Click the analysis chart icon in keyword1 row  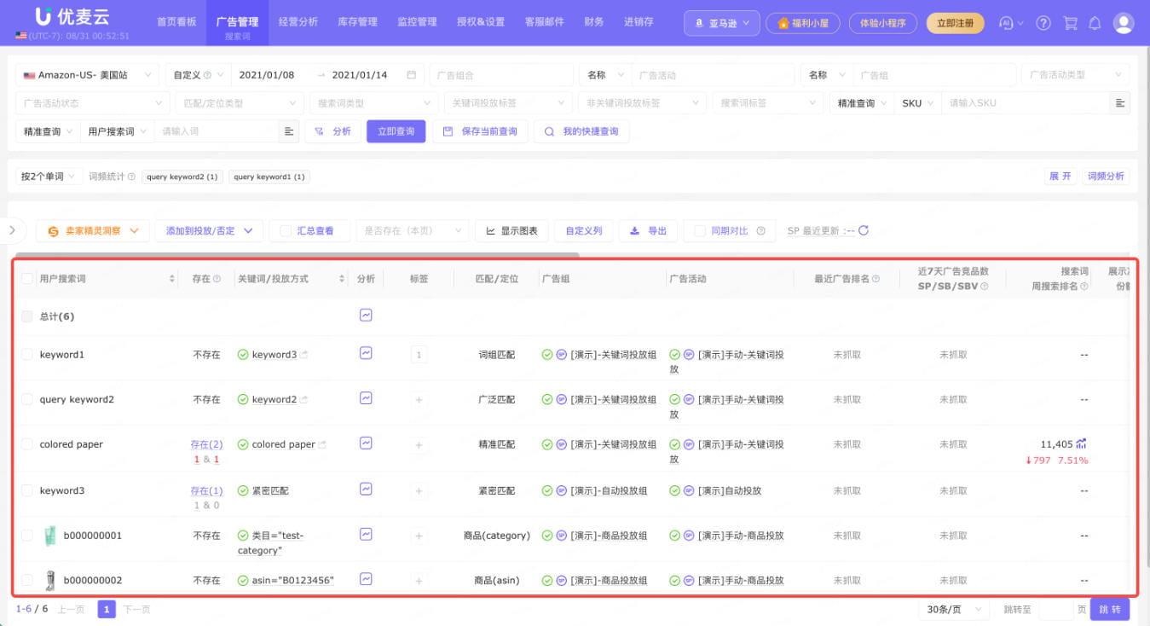pyautogui.click(x=366, y=352)
